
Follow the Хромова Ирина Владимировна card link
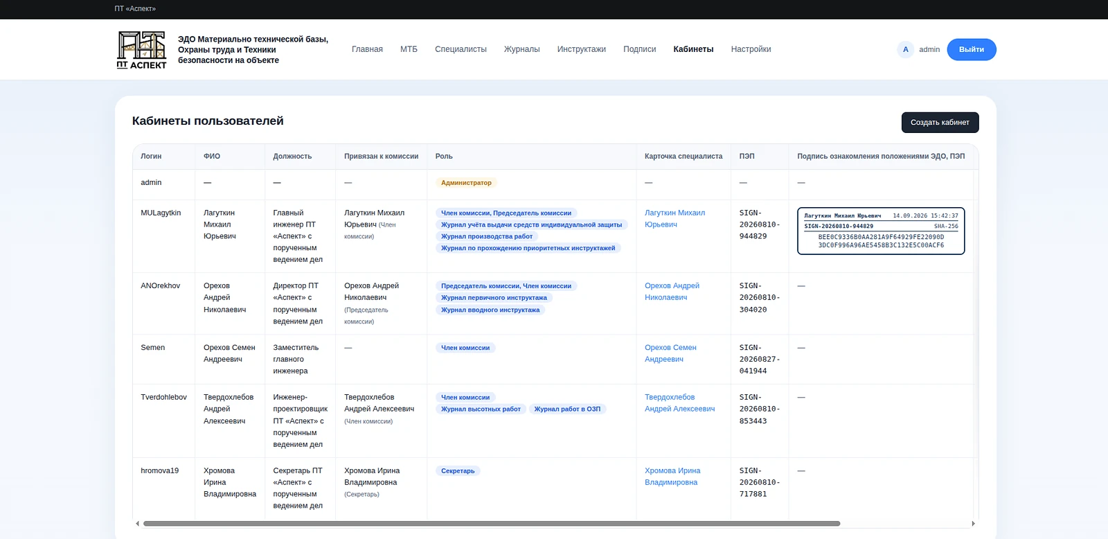pos(672,476)
